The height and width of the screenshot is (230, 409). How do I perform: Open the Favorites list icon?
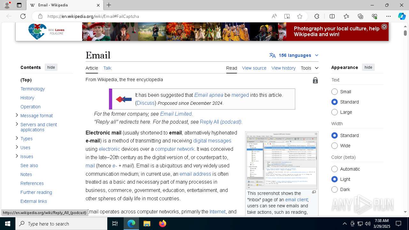(346, 16)
